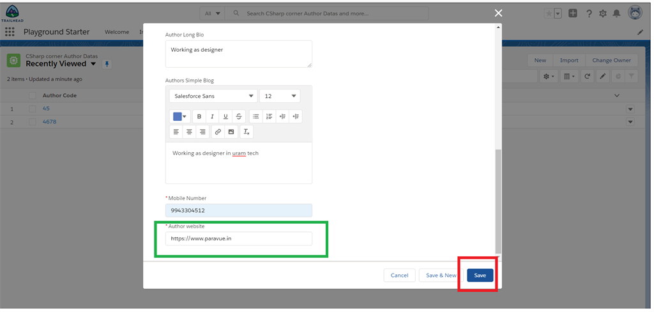654x312 pixels.
Task: Open the Salesforce Sans font dropdown
Action: (x=213, y=96)
